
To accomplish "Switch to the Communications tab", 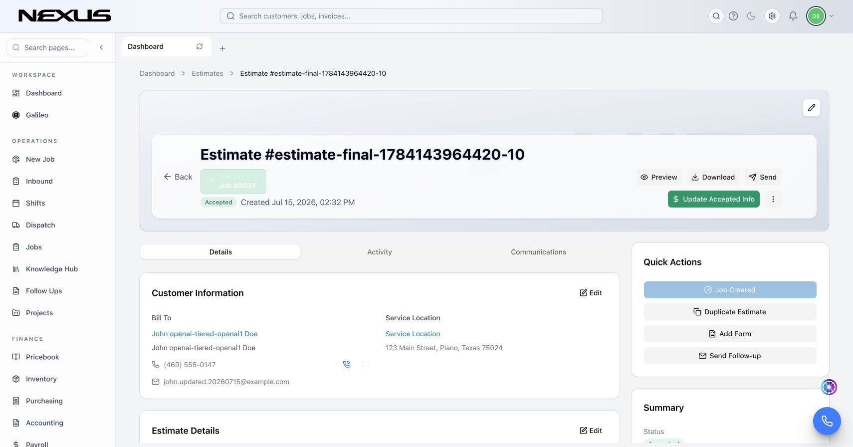I will 539,252.
